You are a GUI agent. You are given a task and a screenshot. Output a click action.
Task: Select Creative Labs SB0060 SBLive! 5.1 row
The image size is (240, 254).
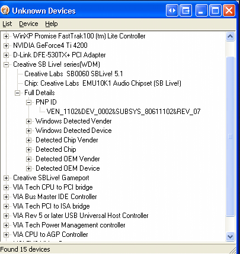[73, 74]
